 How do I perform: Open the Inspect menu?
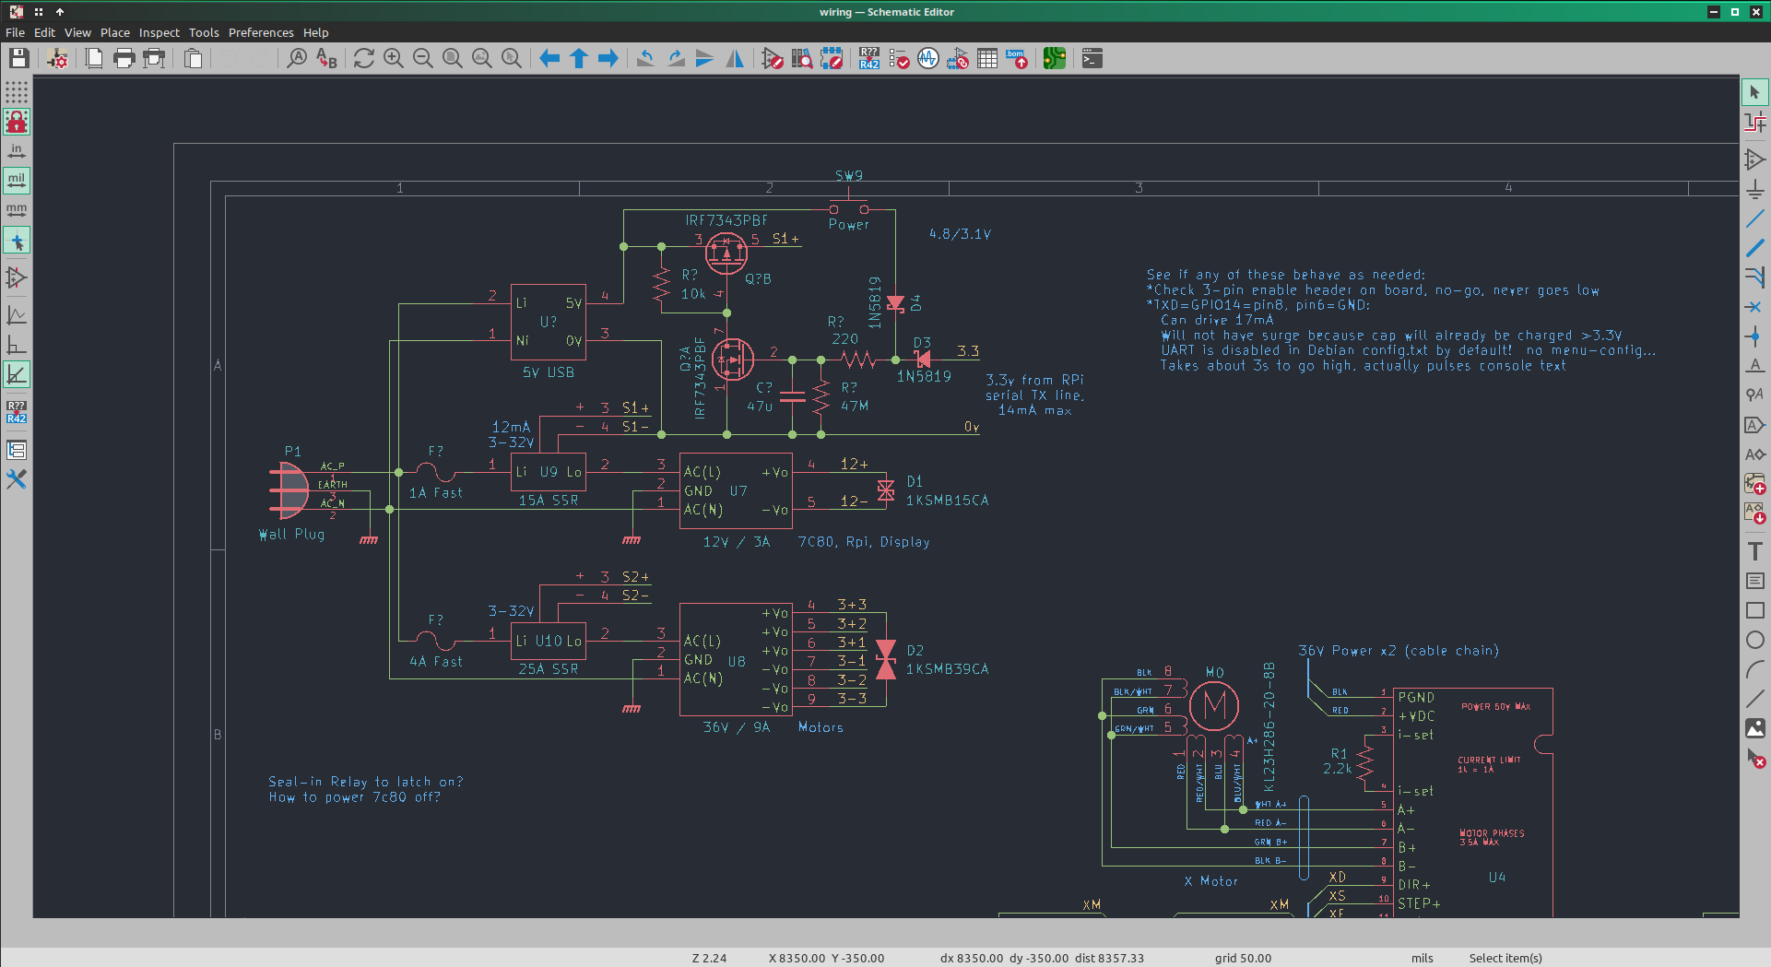pyautogui.click(x=159, y=32)
